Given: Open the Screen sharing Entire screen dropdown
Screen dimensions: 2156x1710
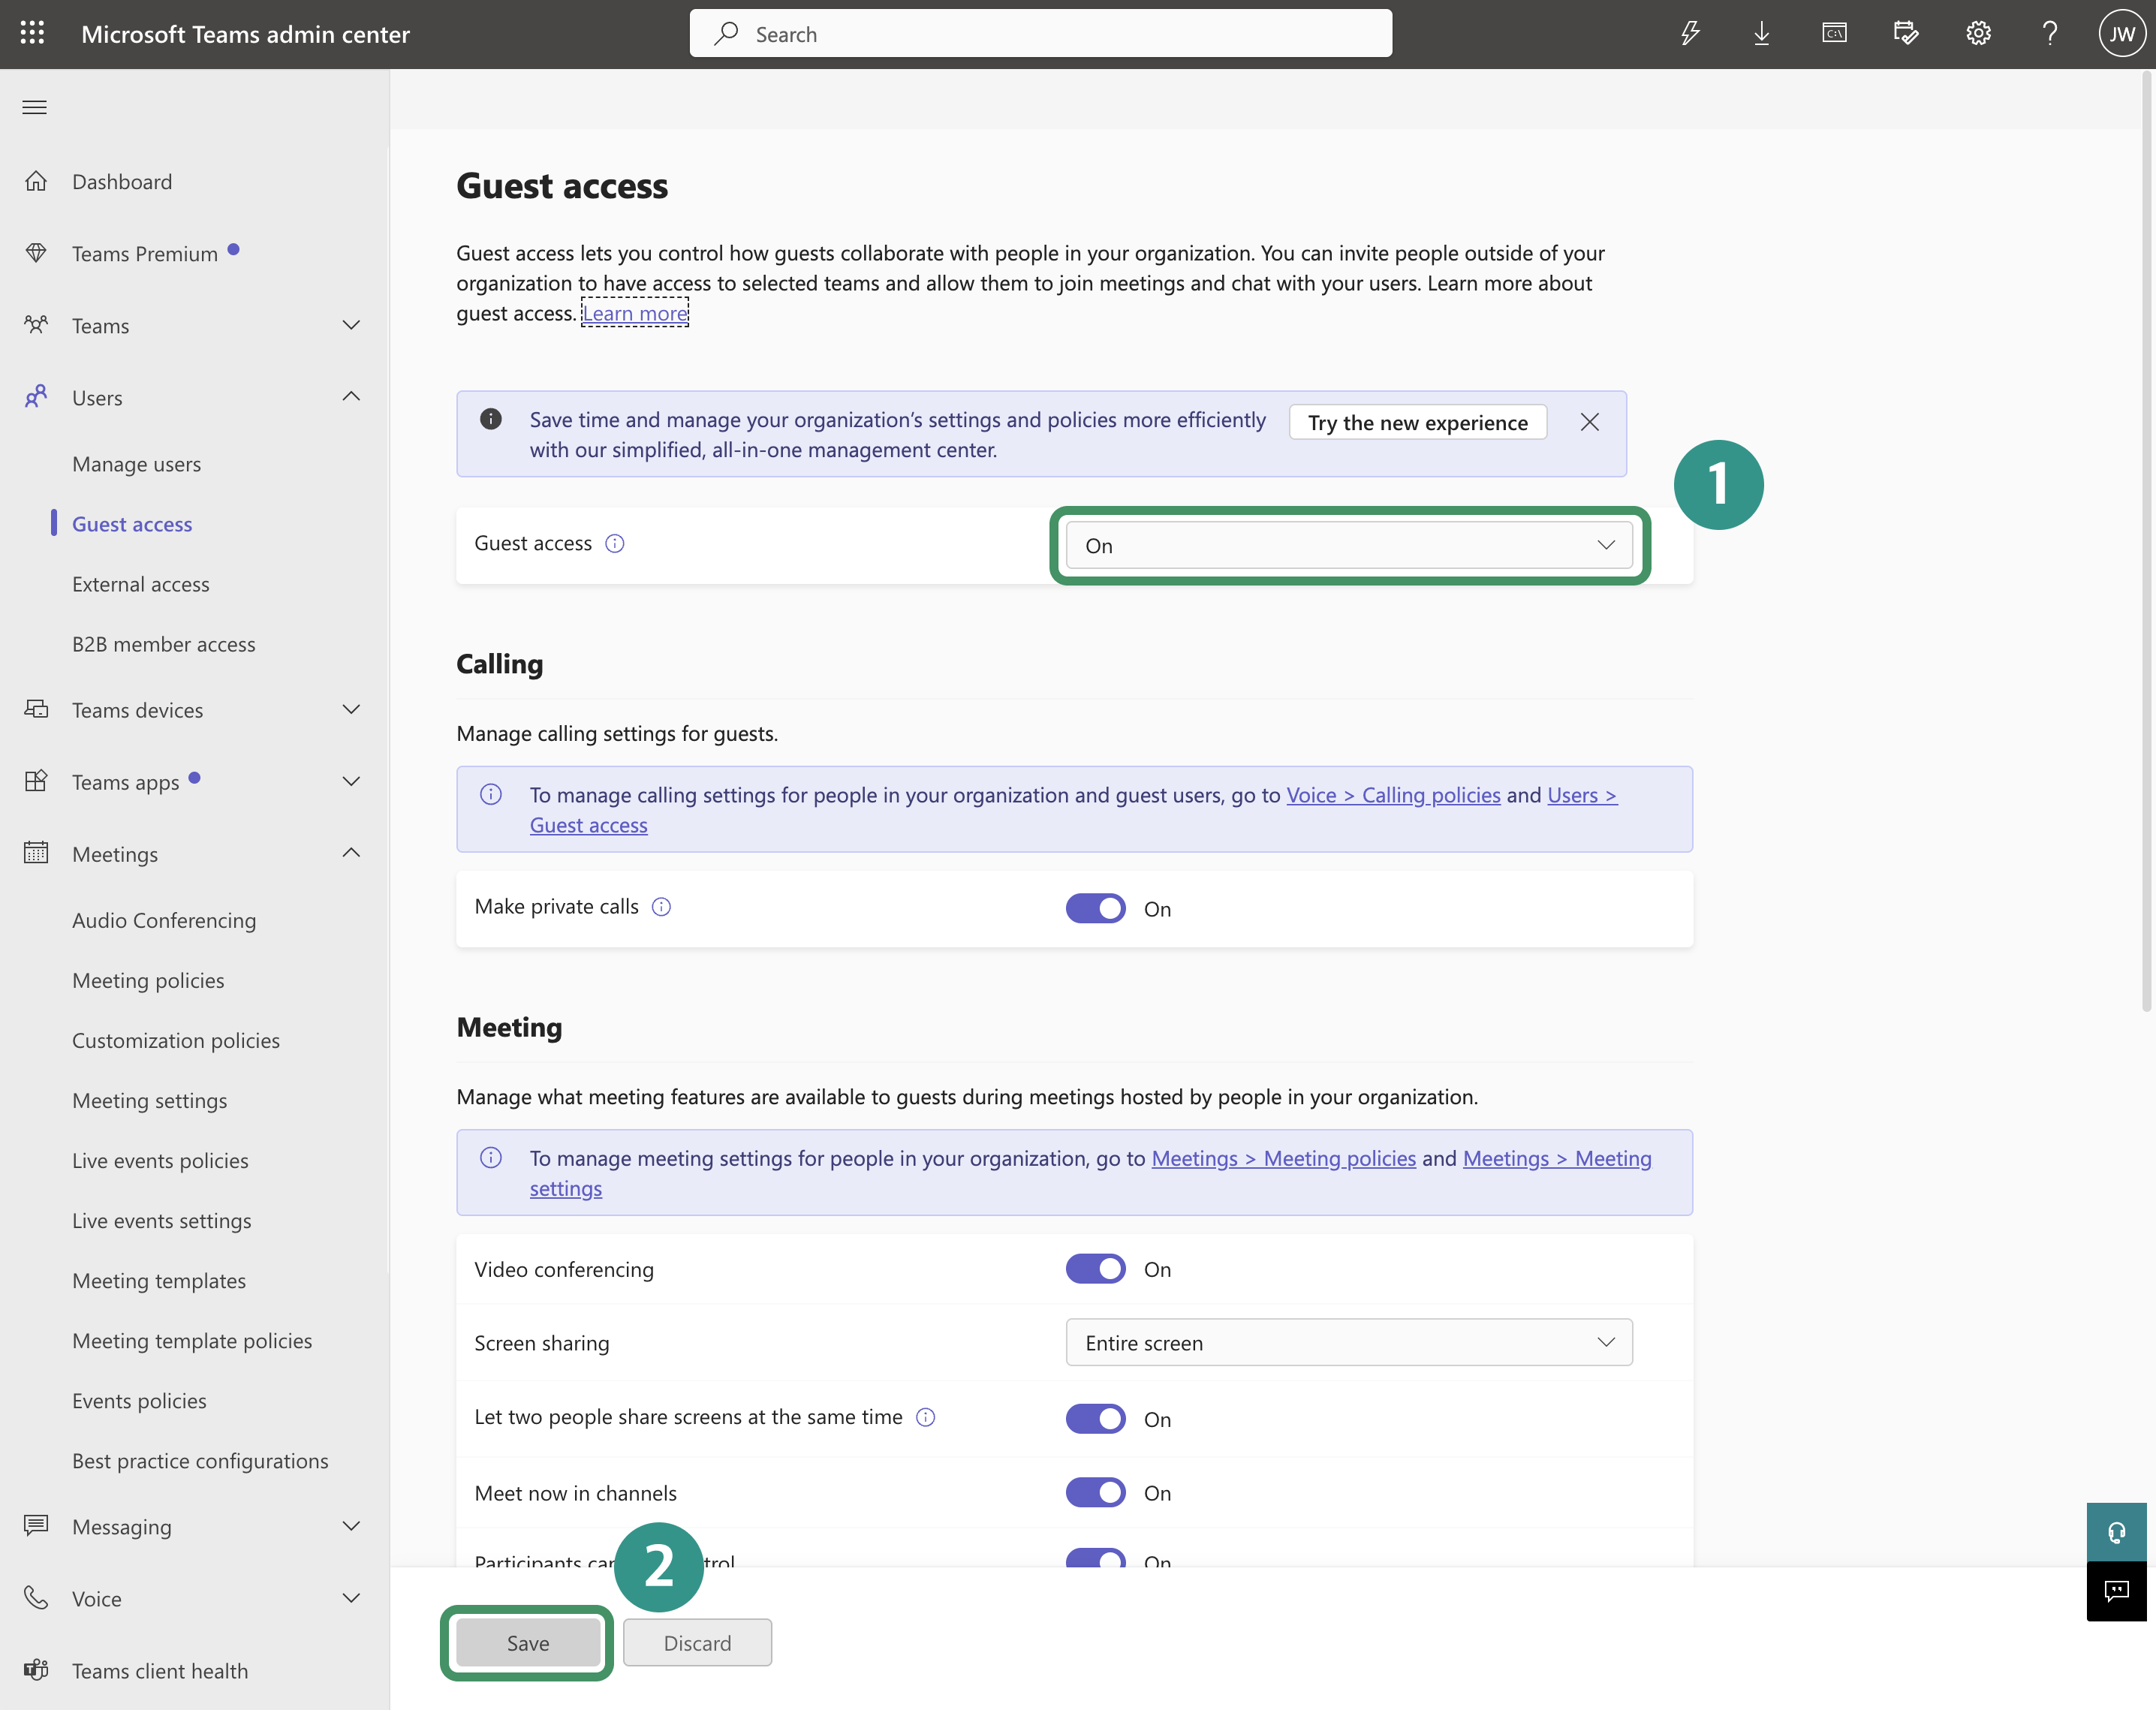Looking at the screenshot, I should [x=1349, y=1342].
